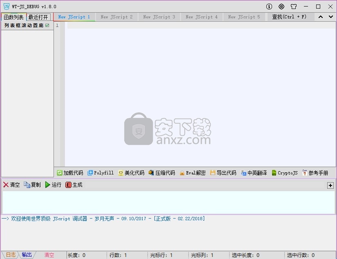Click 光标行: 1 status entry

[161, 255]
